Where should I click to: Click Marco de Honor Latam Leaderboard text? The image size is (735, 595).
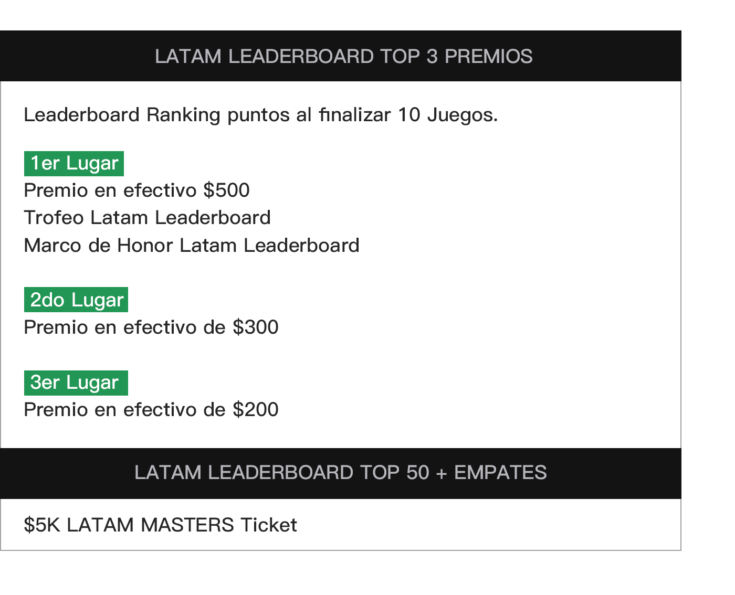coord(192,246)
